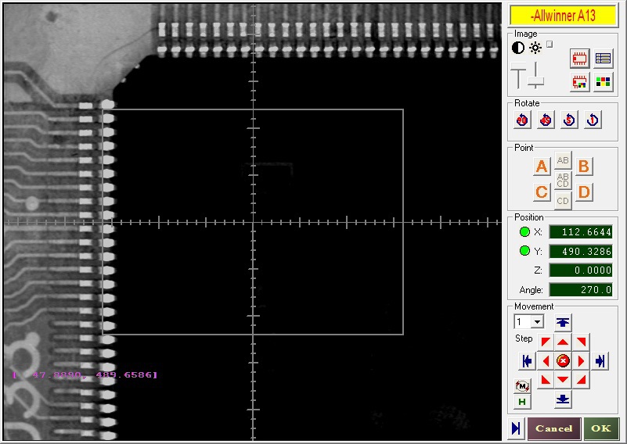Click the X position field 112.6644
The image size is (627, 444).
(x=581, y=232)
